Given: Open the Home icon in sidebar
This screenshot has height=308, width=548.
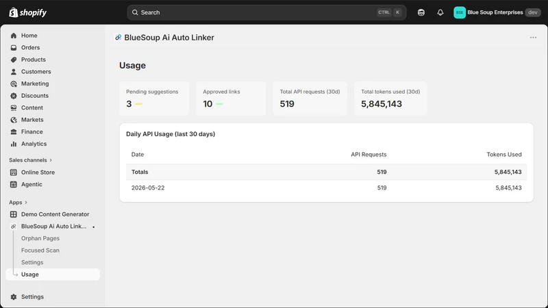Looking at the screenshot, I should point(14,36).
